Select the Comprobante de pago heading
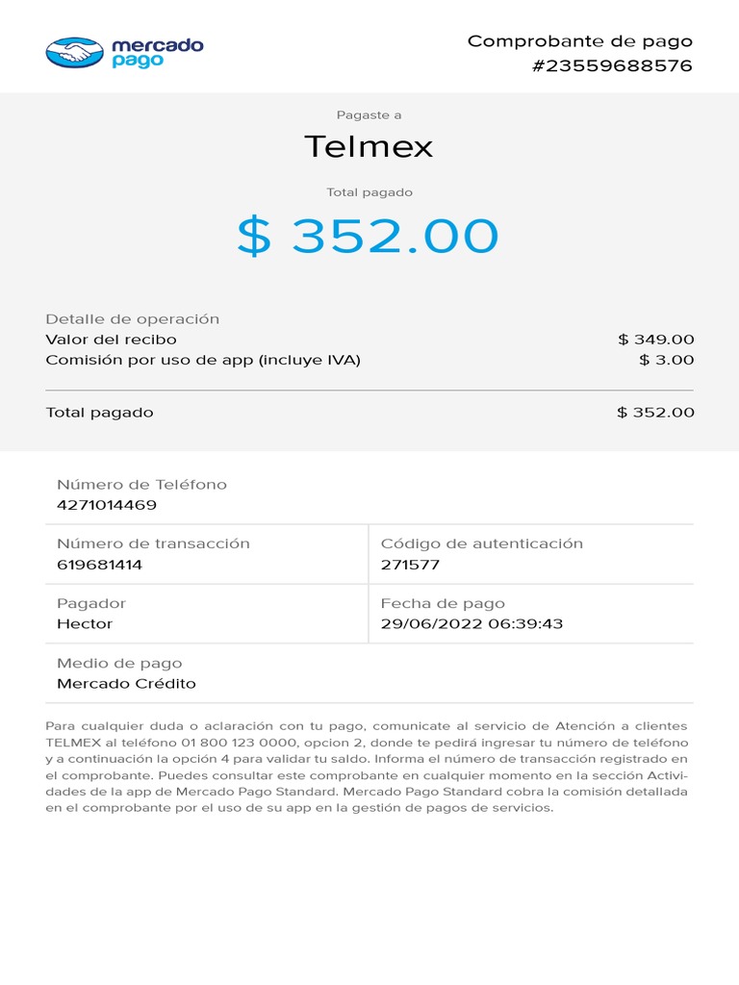The width and height of the screenshot is (739, 985). (x=579, y=41)
